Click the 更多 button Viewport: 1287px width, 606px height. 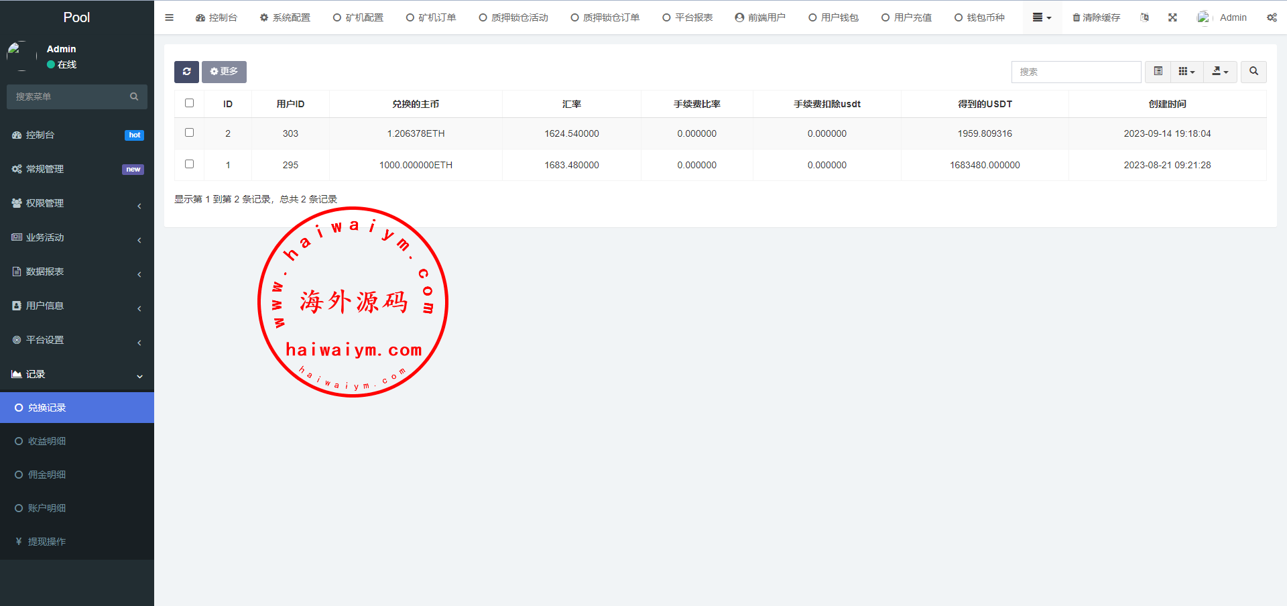click(224, 72)
